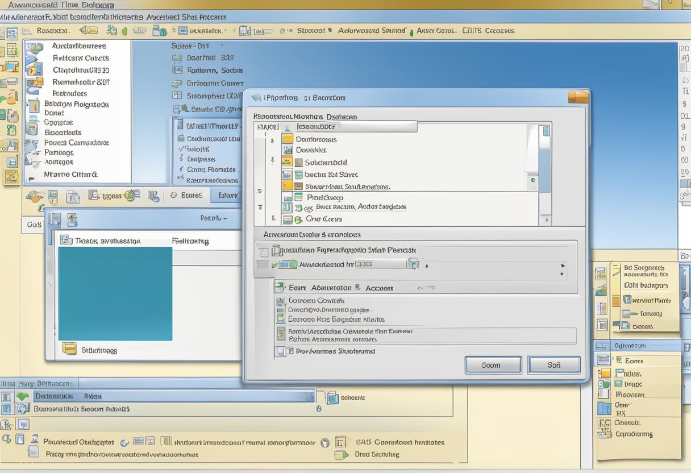
Task: Click the envelope icon at the bottom toolbar
Action: [138, 441]
